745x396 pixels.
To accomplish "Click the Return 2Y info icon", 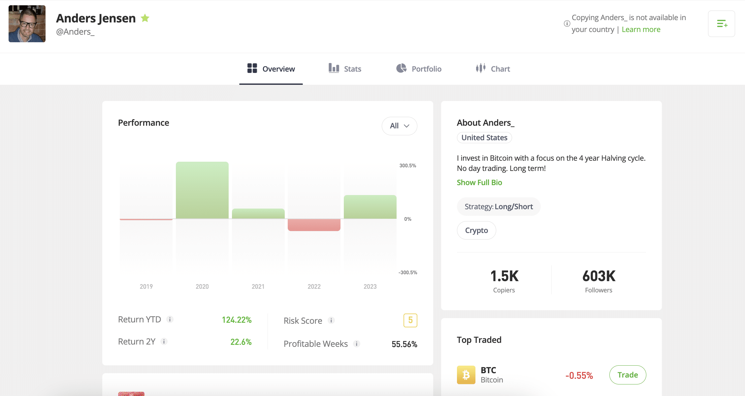I will pyautogui.click(x=164, y=342).
